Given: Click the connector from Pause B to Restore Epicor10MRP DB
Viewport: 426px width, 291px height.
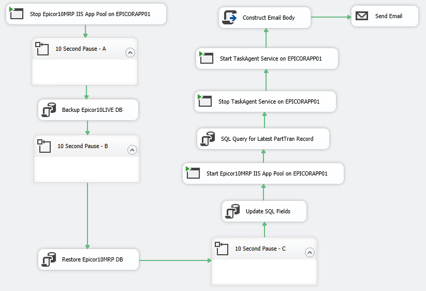Looking at the screenshot, I should tap(87, 216).
